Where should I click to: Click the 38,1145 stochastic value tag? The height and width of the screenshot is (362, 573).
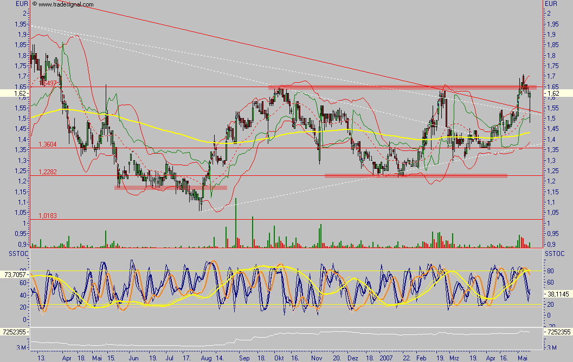pyautogui.click(x=558, y=294)
